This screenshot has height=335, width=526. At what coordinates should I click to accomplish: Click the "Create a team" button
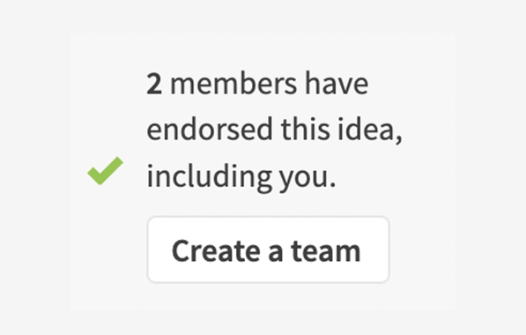coord(268,249)
